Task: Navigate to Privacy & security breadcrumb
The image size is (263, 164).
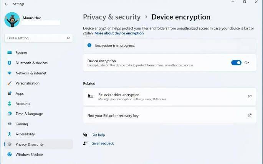Action: (112, 17)
